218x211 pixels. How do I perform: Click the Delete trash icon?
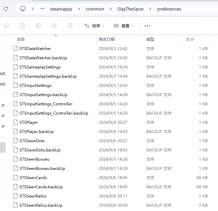coord(70,26)
